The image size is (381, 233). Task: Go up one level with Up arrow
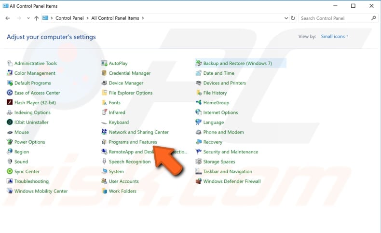pyautogui.click(x=37, y=18)
